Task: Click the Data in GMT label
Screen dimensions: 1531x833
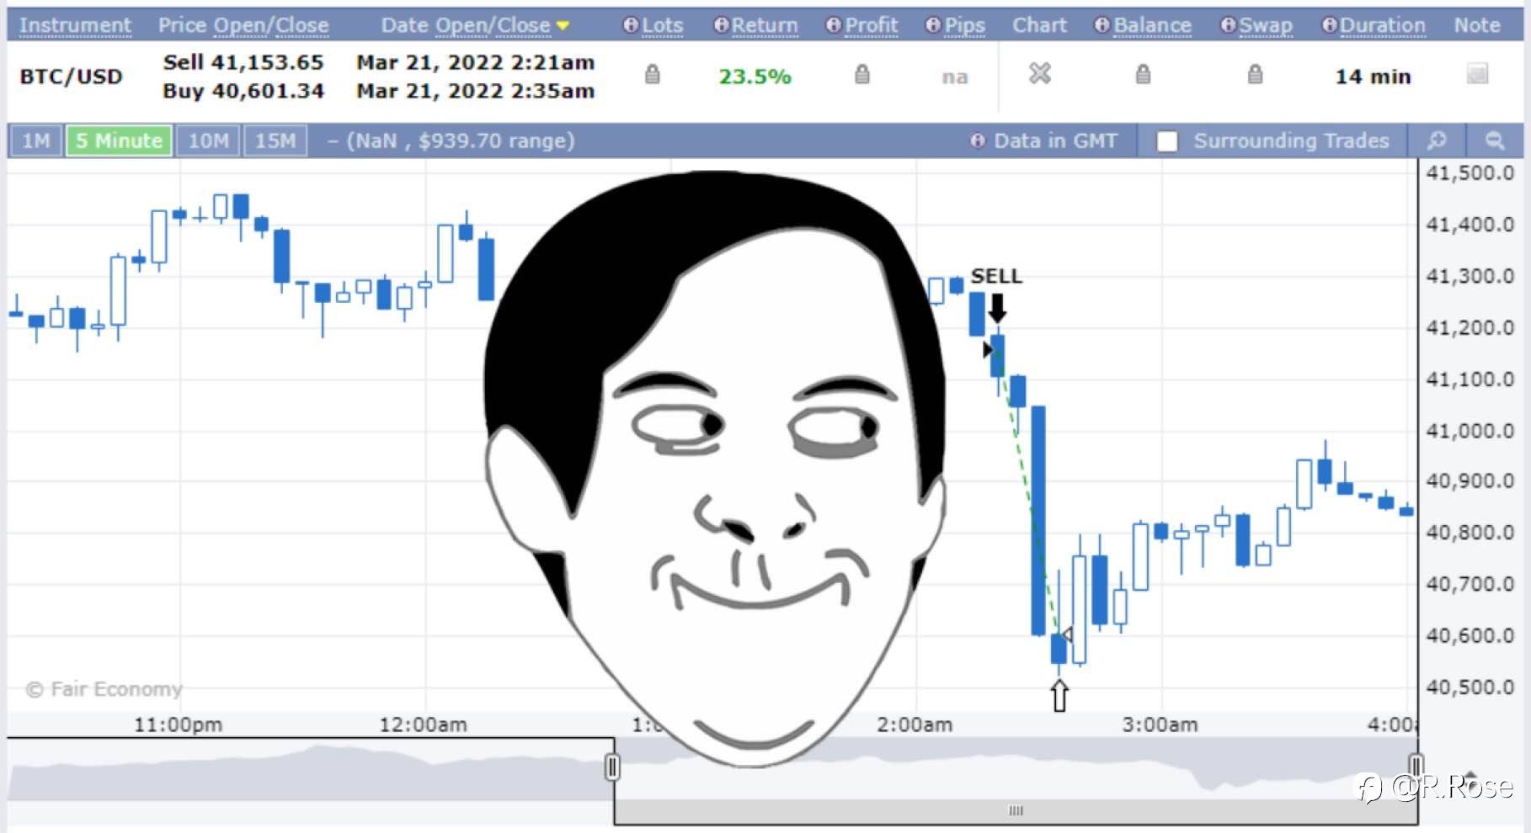Action: click(x=1056, y=141)
